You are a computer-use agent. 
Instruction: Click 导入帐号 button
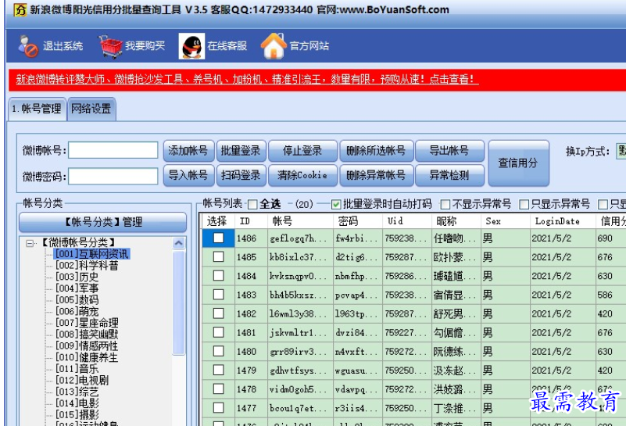coord(188,175)
